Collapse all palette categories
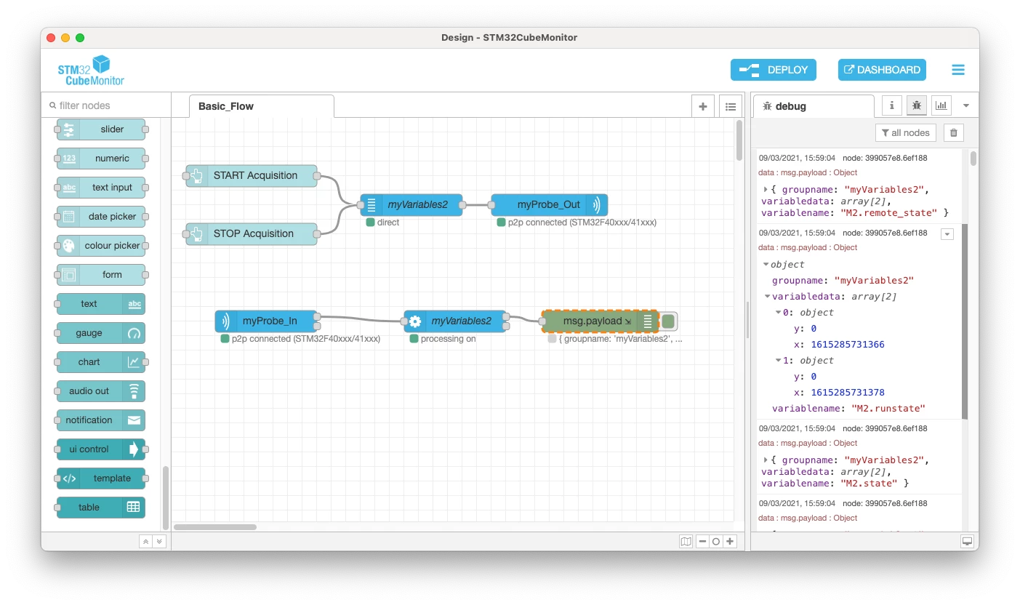 tap(146, 542)
